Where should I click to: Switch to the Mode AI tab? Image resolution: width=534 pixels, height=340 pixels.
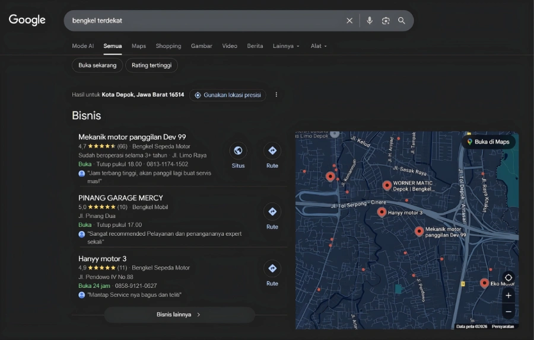(x=82, y=46)
